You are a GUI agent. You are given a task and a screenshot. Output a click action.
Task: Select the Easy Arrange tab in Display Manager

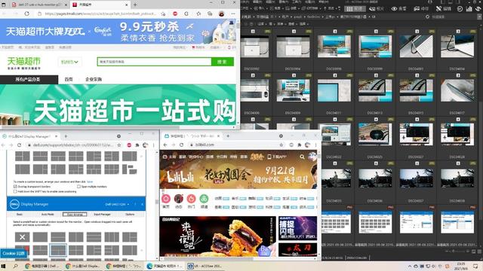coord(75,214)
